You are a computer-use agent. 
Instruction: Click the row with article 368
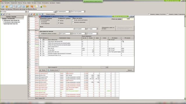coord(87,47)
